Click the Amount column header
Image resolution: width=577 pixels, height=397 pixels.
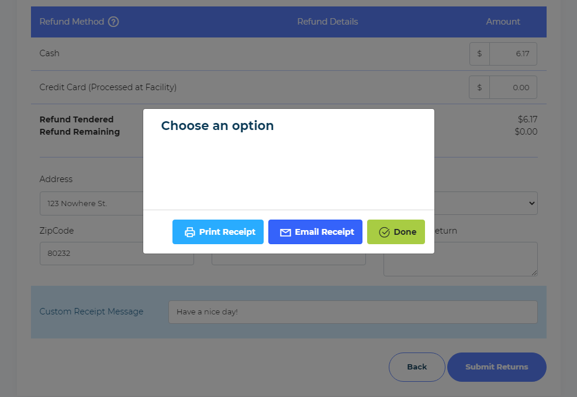coord(503,22)
